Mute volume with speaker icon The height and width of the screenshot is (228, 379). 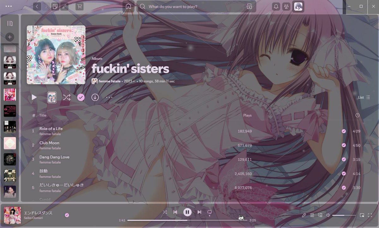click(328, 215)
